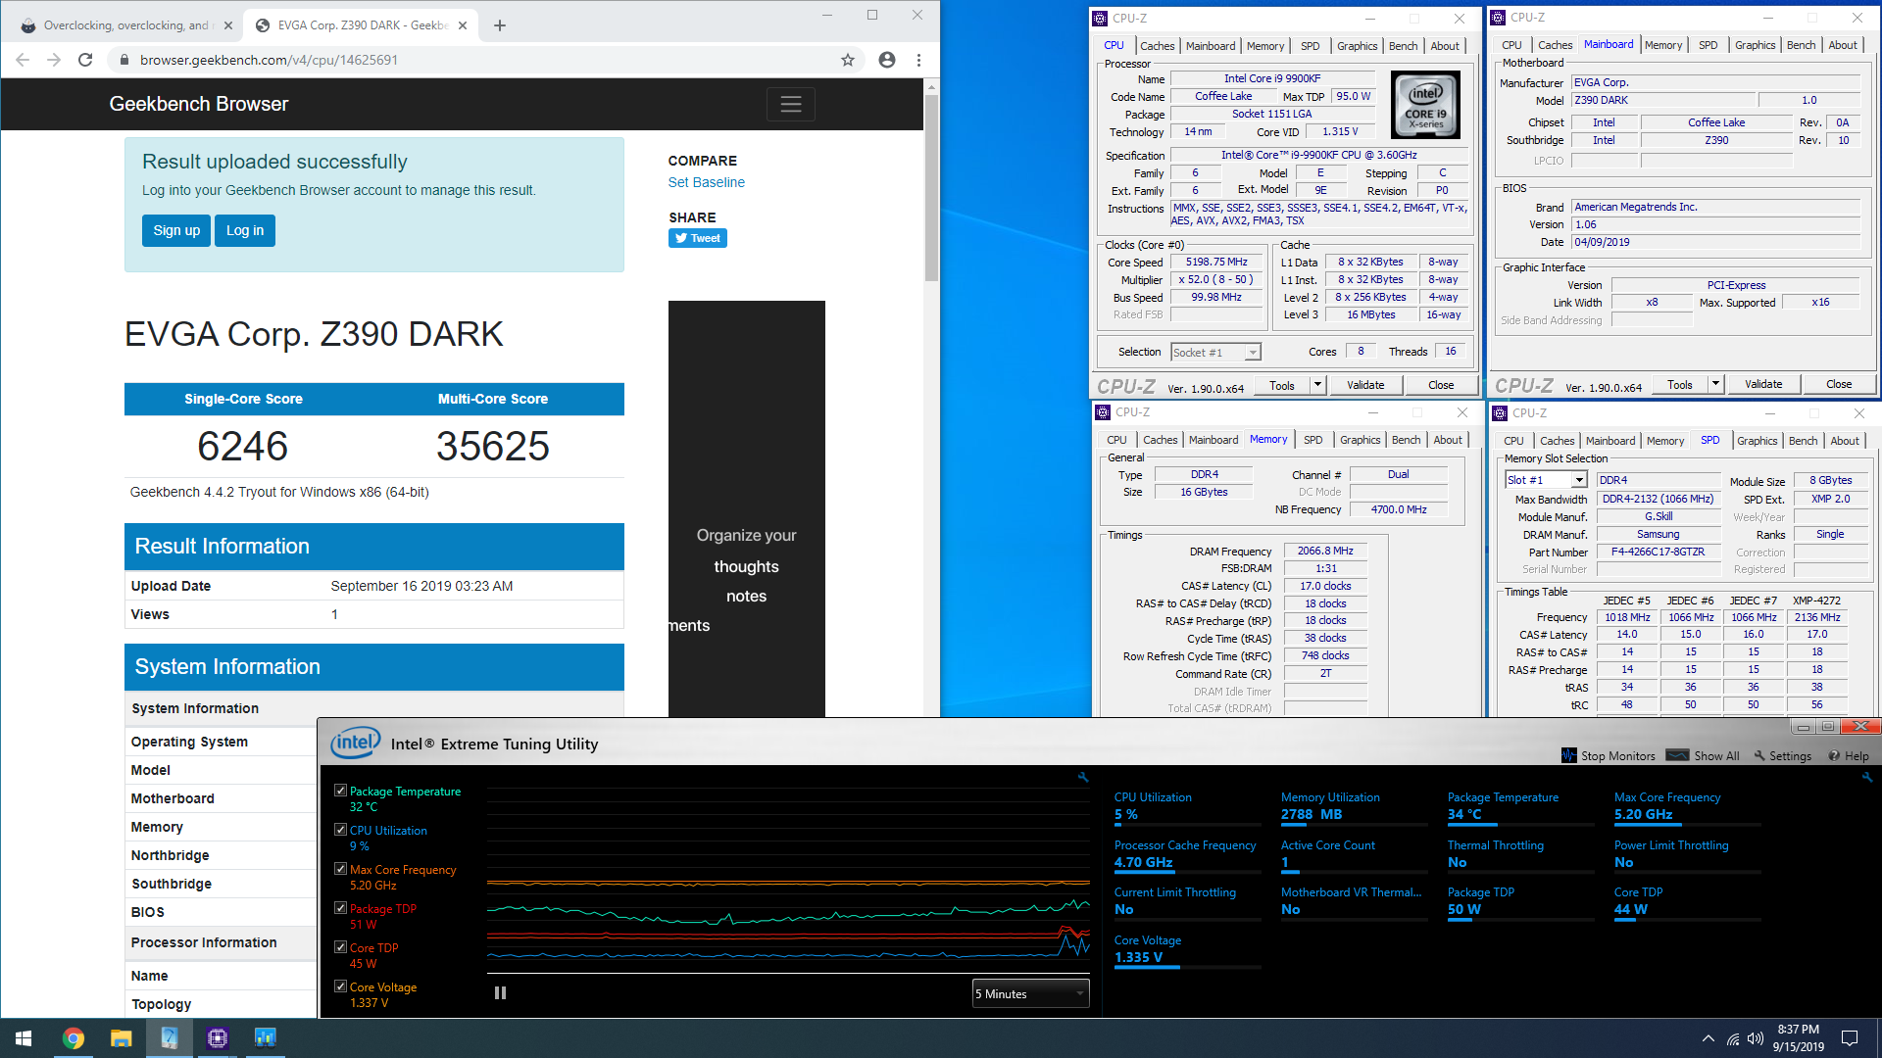Click the Chrome address bar URL
The height and width of the screenshot is (1058, 1882).
(269, 60)
